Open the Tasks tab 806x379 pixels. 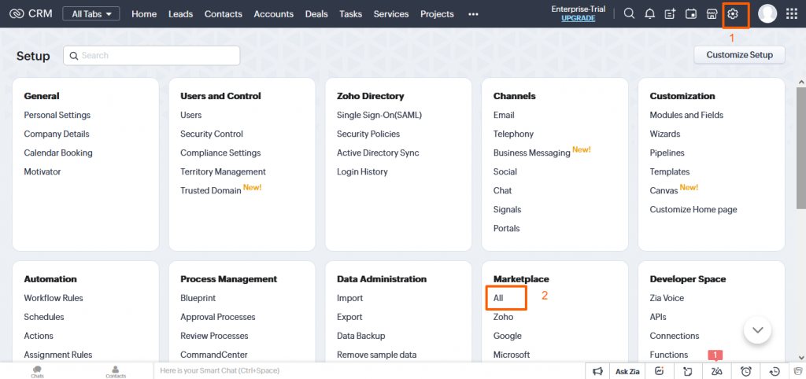click(x=350, y=14)
